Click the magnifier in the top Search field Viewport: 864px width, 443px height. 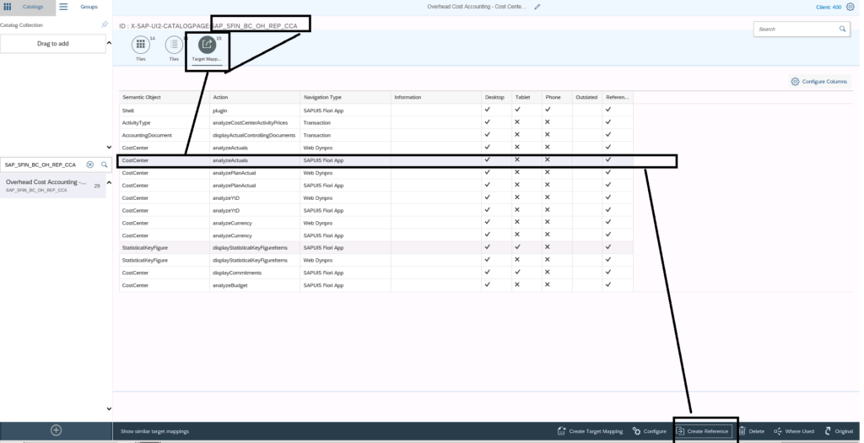tap(843, 29)
